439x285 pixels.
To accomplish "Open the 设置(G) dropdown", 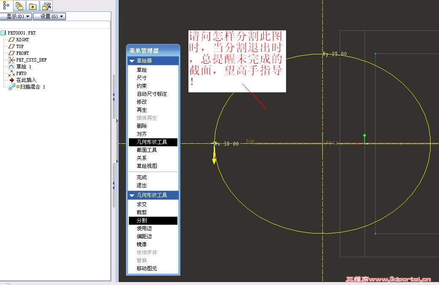I will tap(49, 16).
